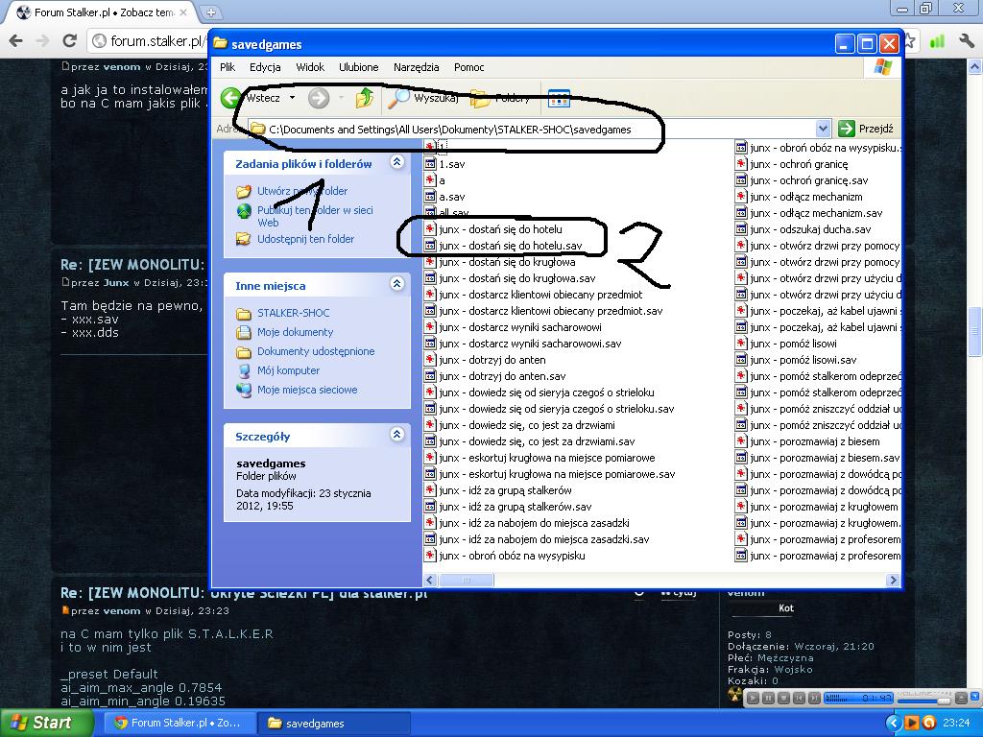Open the Plik menu

(x=228, y=67)
